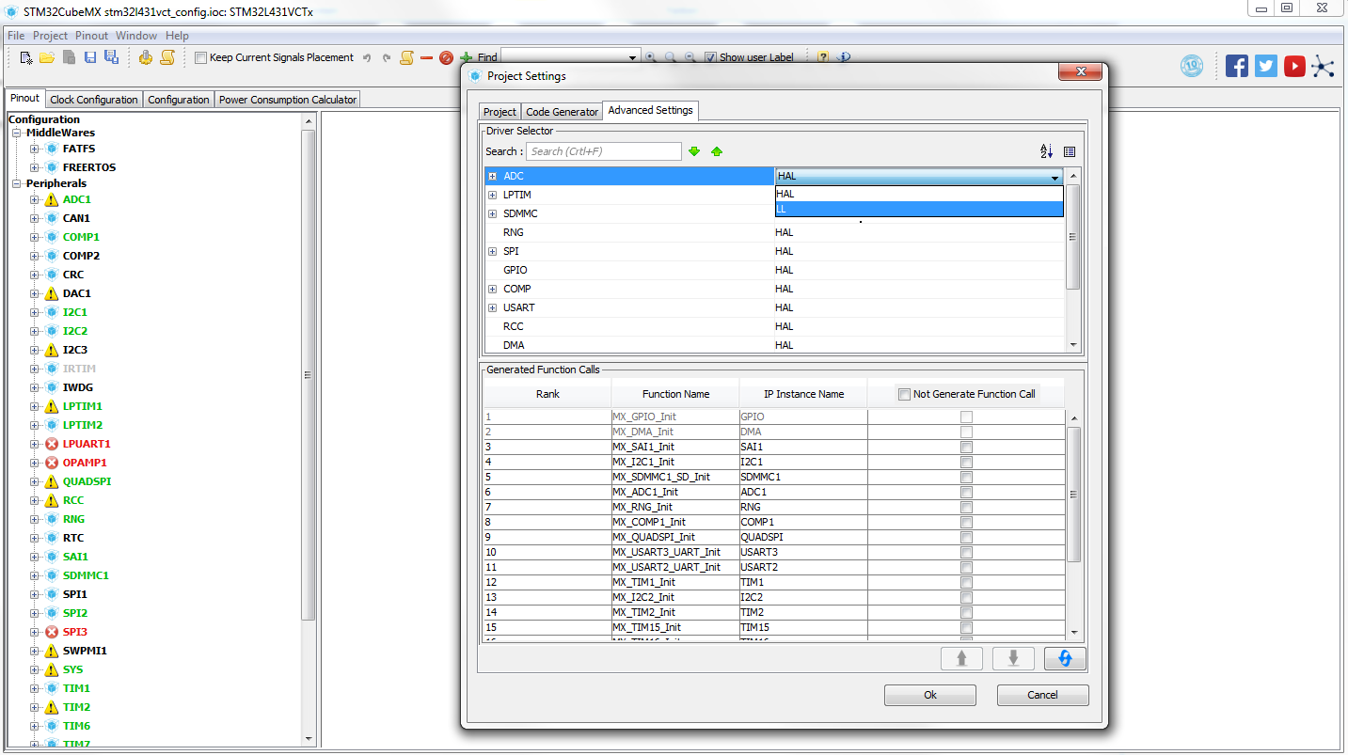
Task: Open the Twitter link icon
Action: point(1266,66)
